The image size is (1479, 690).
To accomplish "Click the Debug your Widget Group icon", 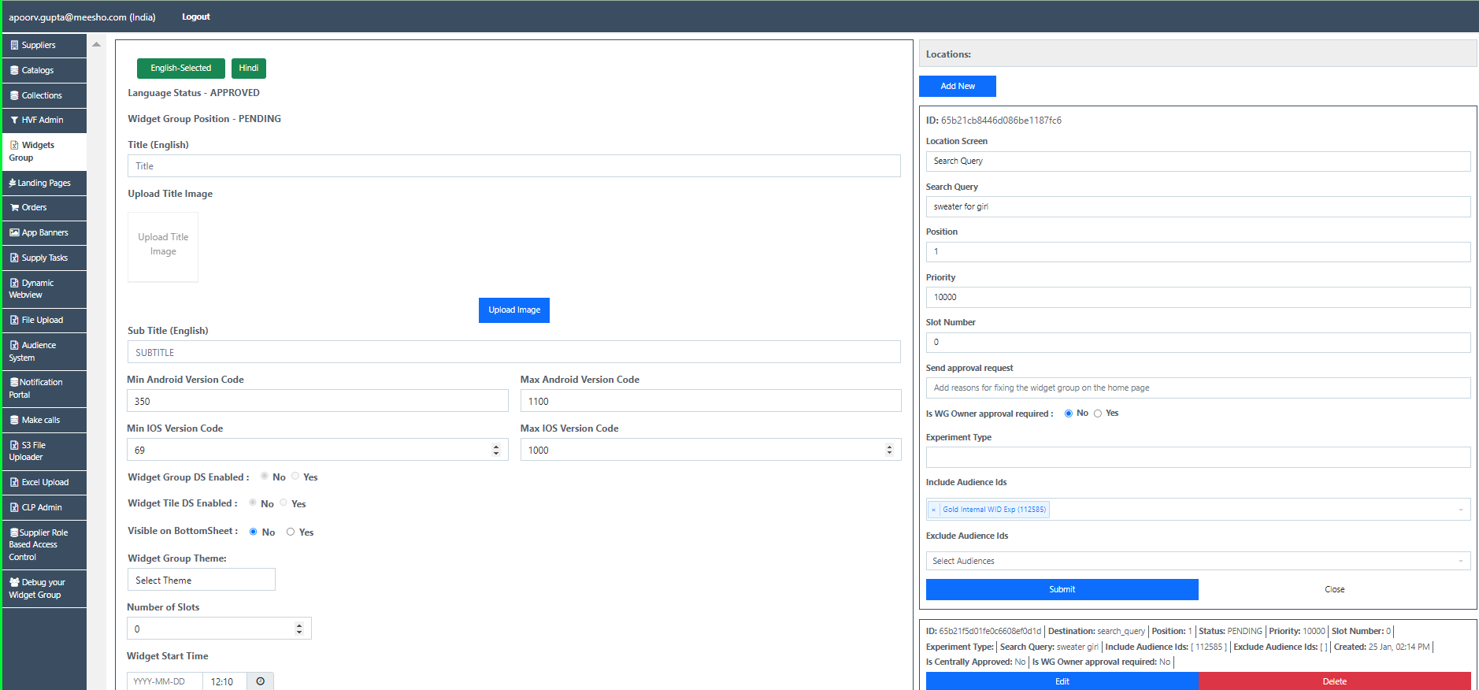I will 14,583.
